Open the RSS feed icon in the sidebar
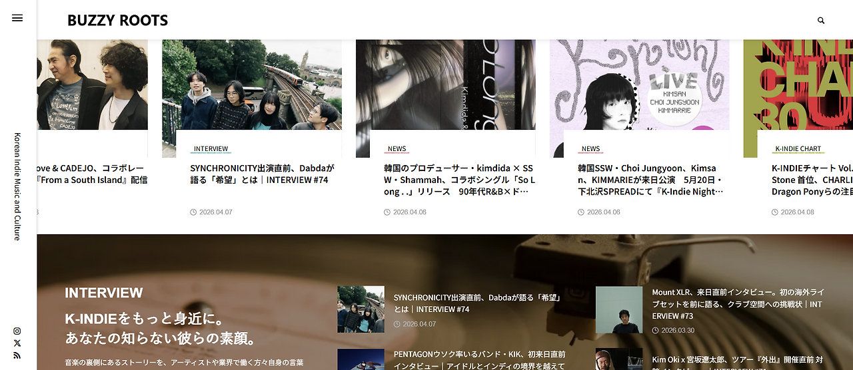853x370 pixels. click(x=17, y=356)
